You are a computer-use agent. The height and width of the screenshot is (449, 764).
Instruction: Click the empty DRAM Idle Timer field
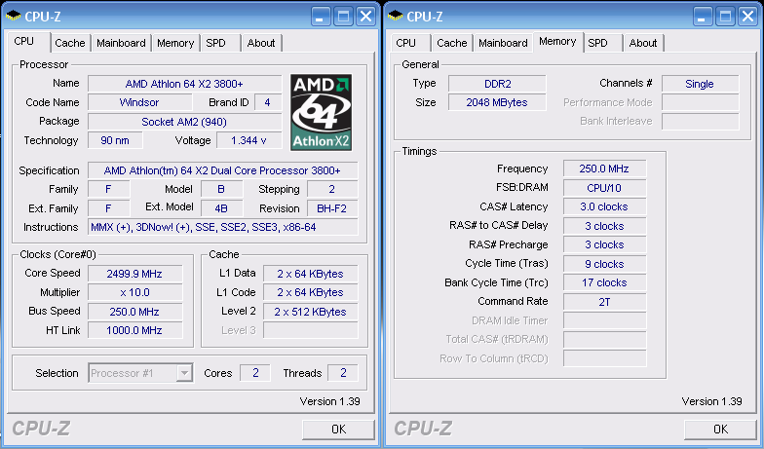tap(604, 320)
